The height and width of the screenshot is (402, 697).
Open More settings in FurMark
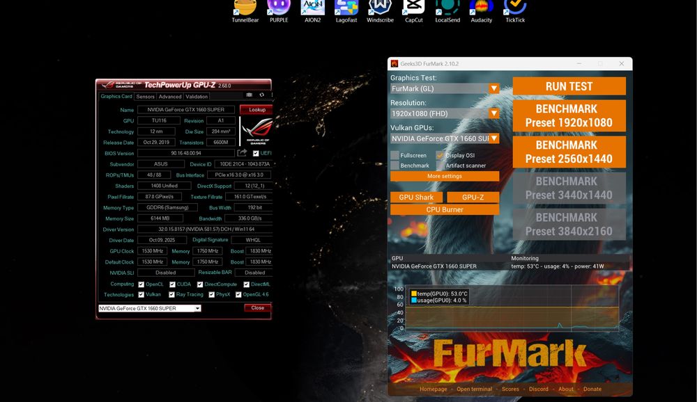pos(445,176)
